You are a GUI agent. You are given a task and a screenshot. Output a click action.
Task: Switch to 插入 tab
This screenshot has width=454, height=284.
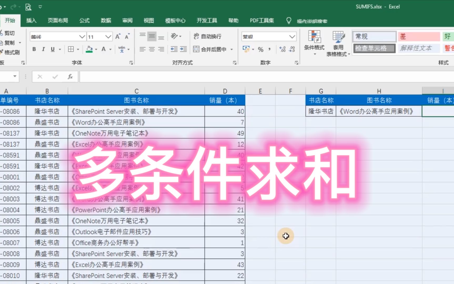pos(31,21)
